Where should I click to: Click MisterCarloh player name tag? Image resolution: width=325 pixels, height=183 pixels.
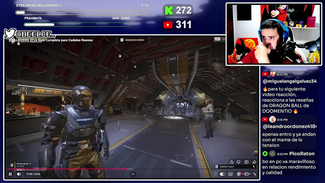tap(22, 164)
